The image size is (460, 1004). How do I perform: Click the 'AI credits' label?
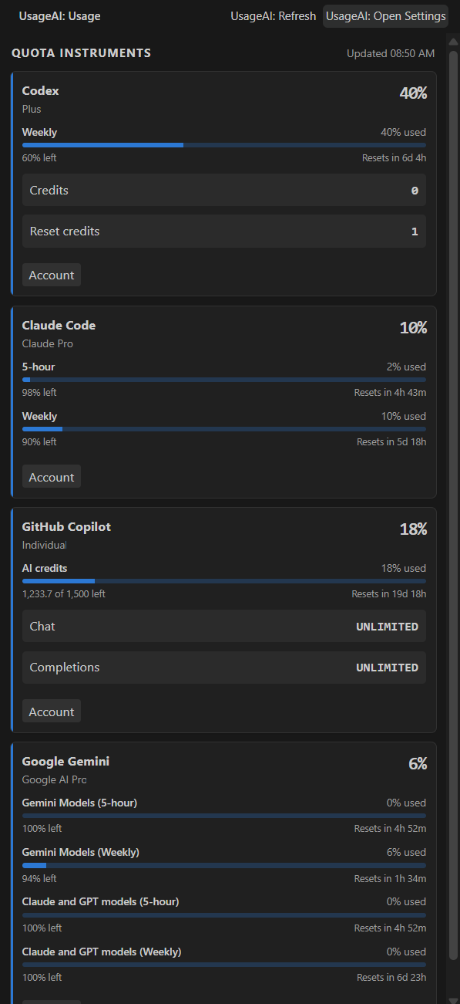tap(45, 569)
